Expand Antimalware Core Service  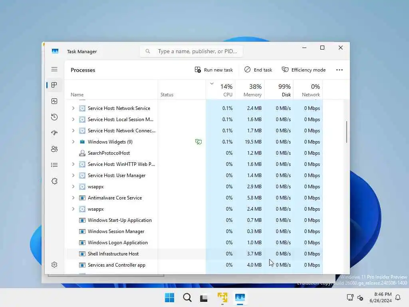(x=73, y=198)
